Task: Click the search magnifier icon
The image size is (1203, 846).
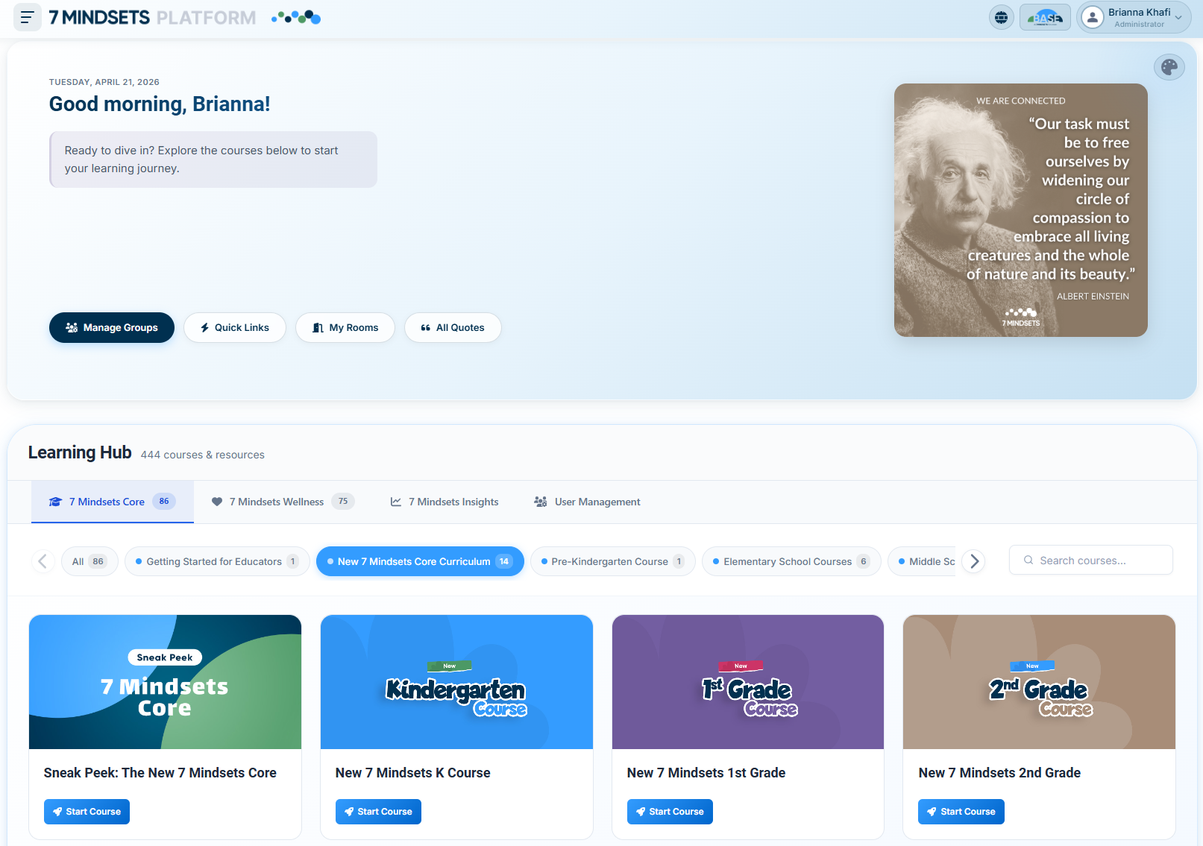Action: point(1028,561)
